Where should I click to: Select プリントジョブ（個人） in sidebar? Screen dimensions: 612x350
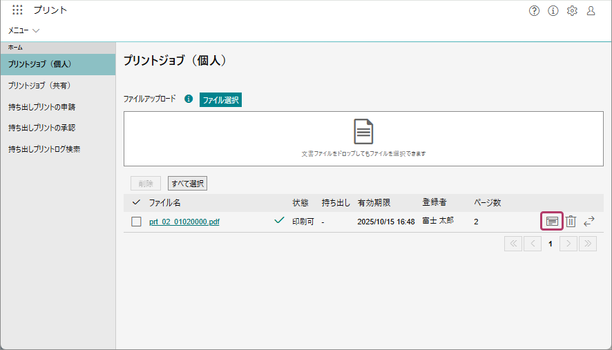[58, 64]
